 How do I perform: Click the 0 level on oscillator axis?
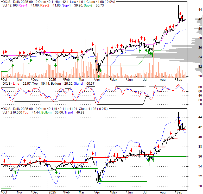tap(201, 104)
